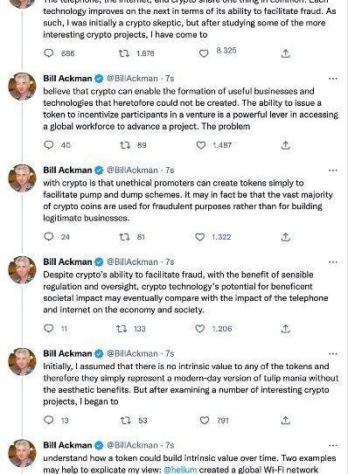Reply to the tweet with 686 comments
This screenshot has height=474, width=348.
49,53
